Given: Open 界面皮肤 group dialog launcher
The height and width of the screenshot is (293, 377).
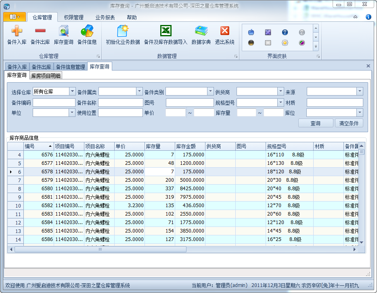Looking at the screenshot, I should pos(318,56).
